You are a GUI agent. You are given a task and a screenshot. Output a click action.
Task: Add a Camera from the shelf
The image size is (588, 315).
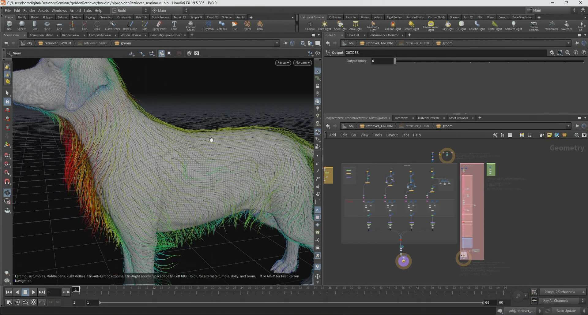point(310,25)
